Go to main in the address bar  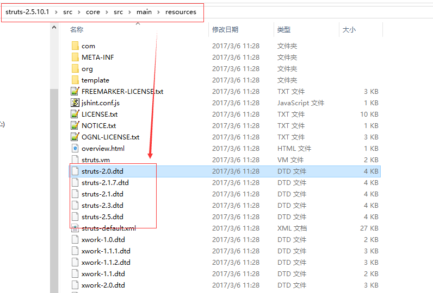pos(144,12)
